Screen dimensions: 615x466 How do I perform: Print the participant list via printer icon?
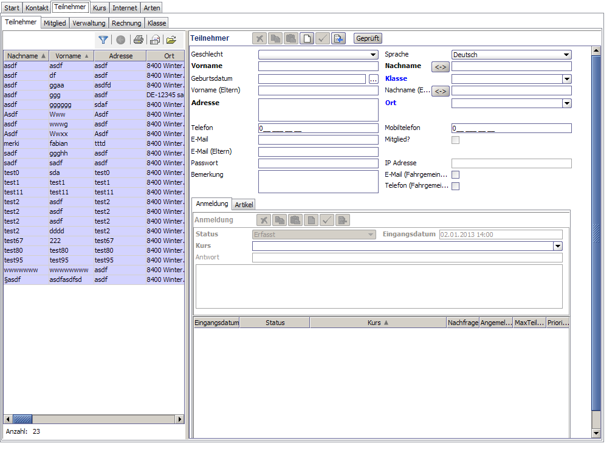pyautogui.click(x=139, y=39)
